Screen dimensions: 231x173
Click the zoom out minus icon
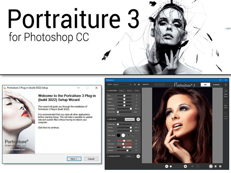click(x=167, y=167)
